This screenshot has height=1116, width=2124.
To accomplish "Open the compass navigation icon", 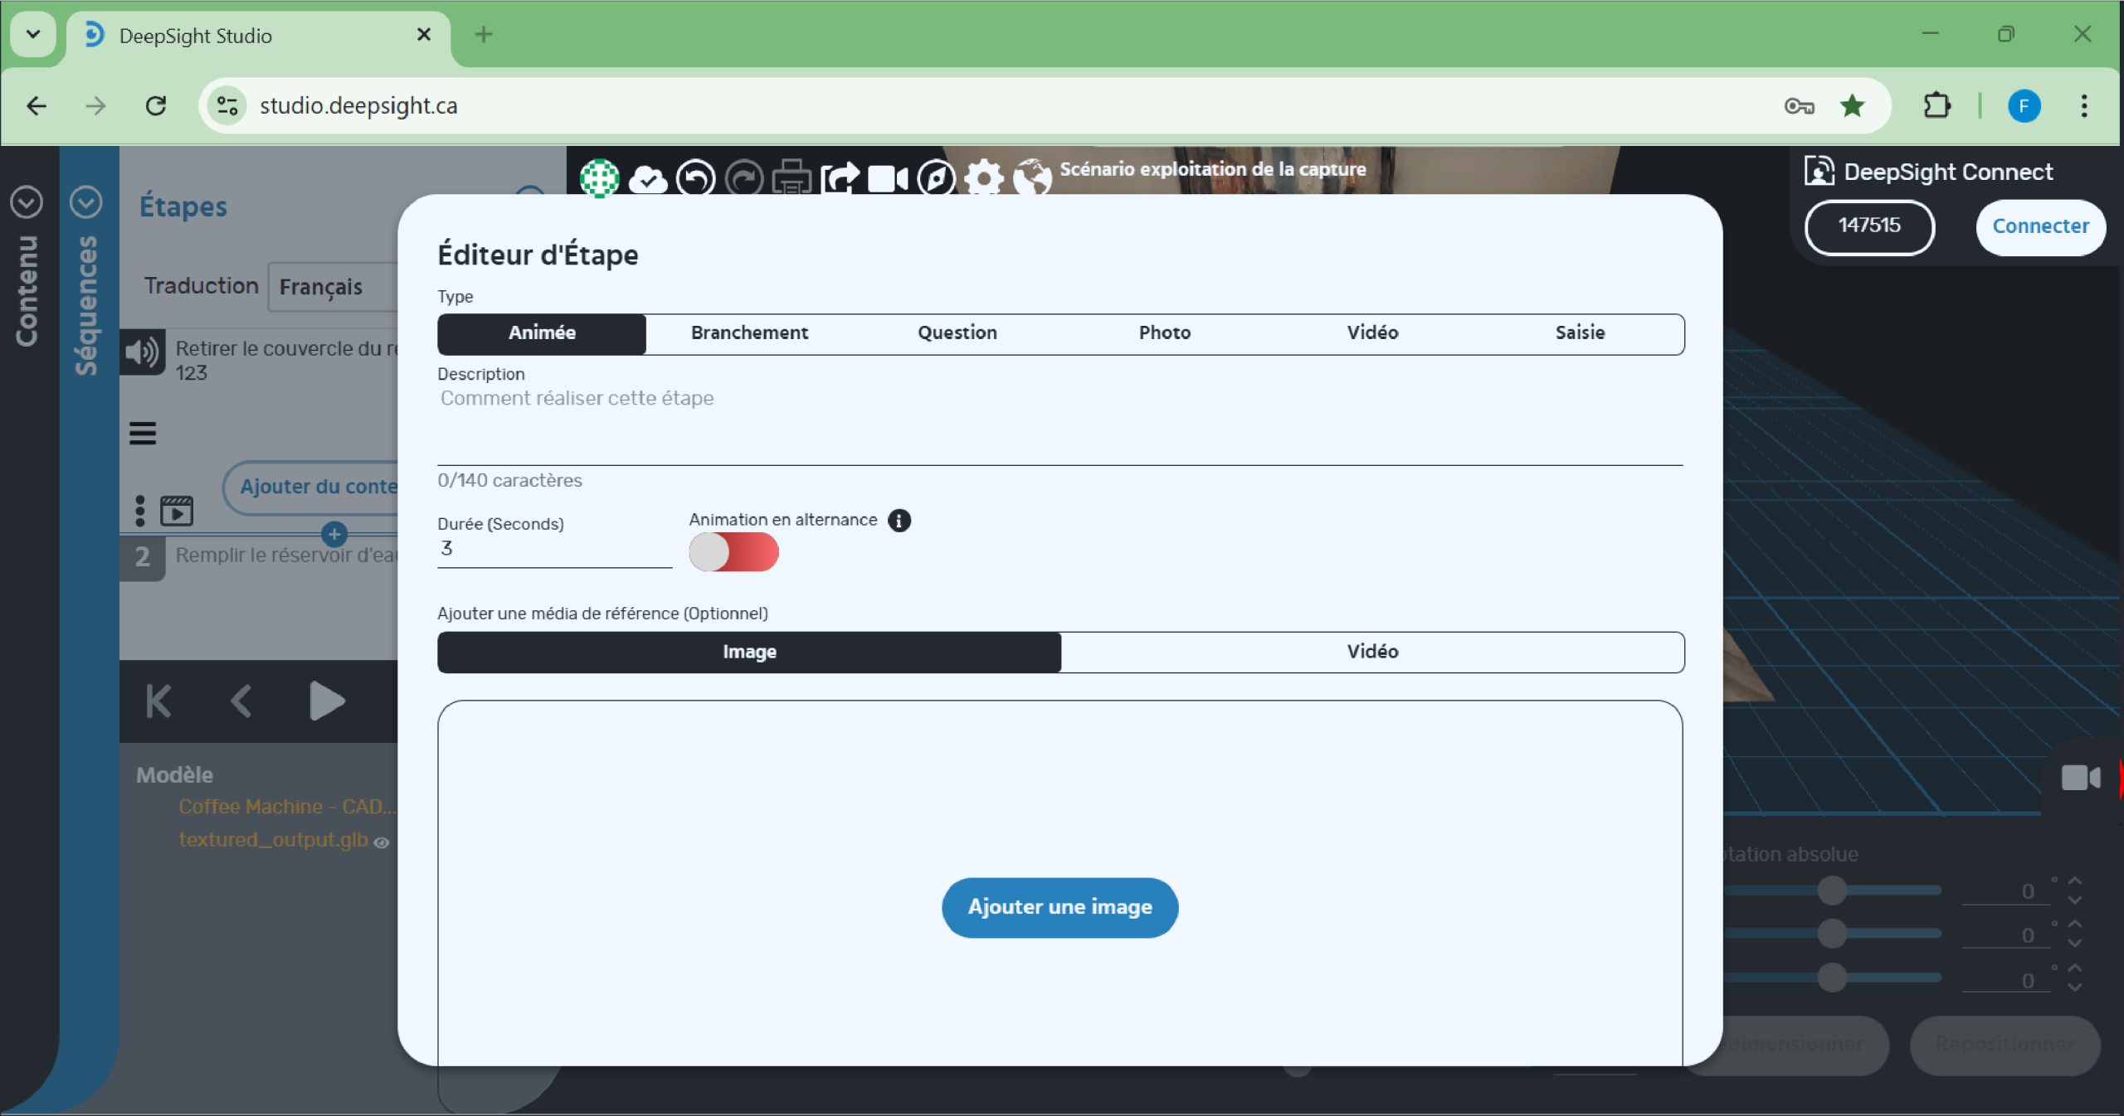I will (936, 178).
